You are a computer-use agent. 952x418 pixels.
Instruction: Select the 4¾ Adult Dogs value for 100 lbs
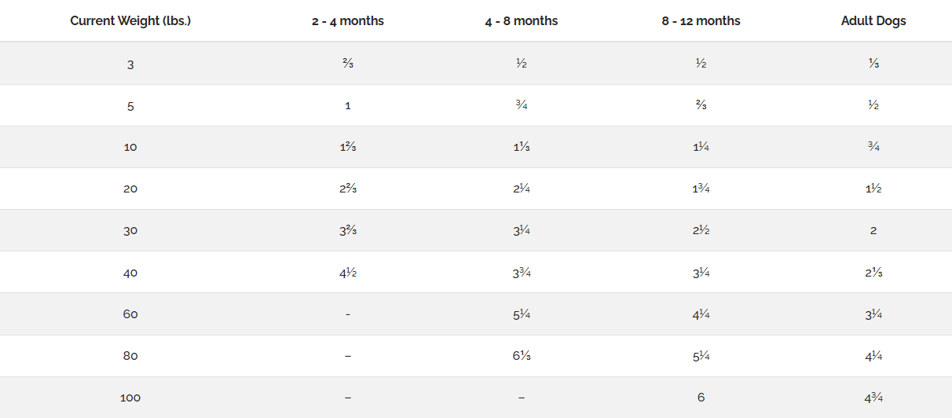click(873, 398)
